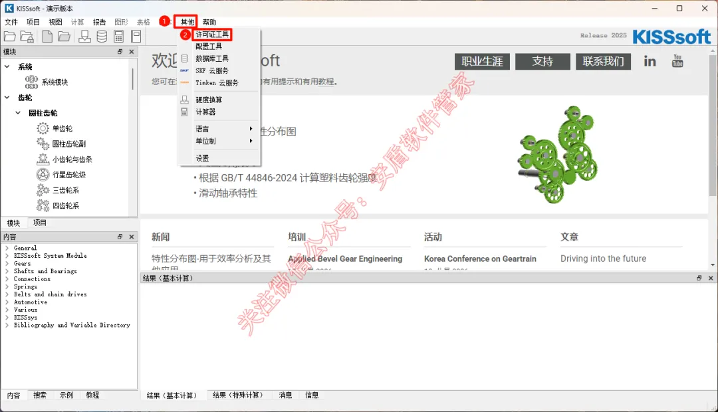Open the 系统模块 module icon

tap(32, 82)
